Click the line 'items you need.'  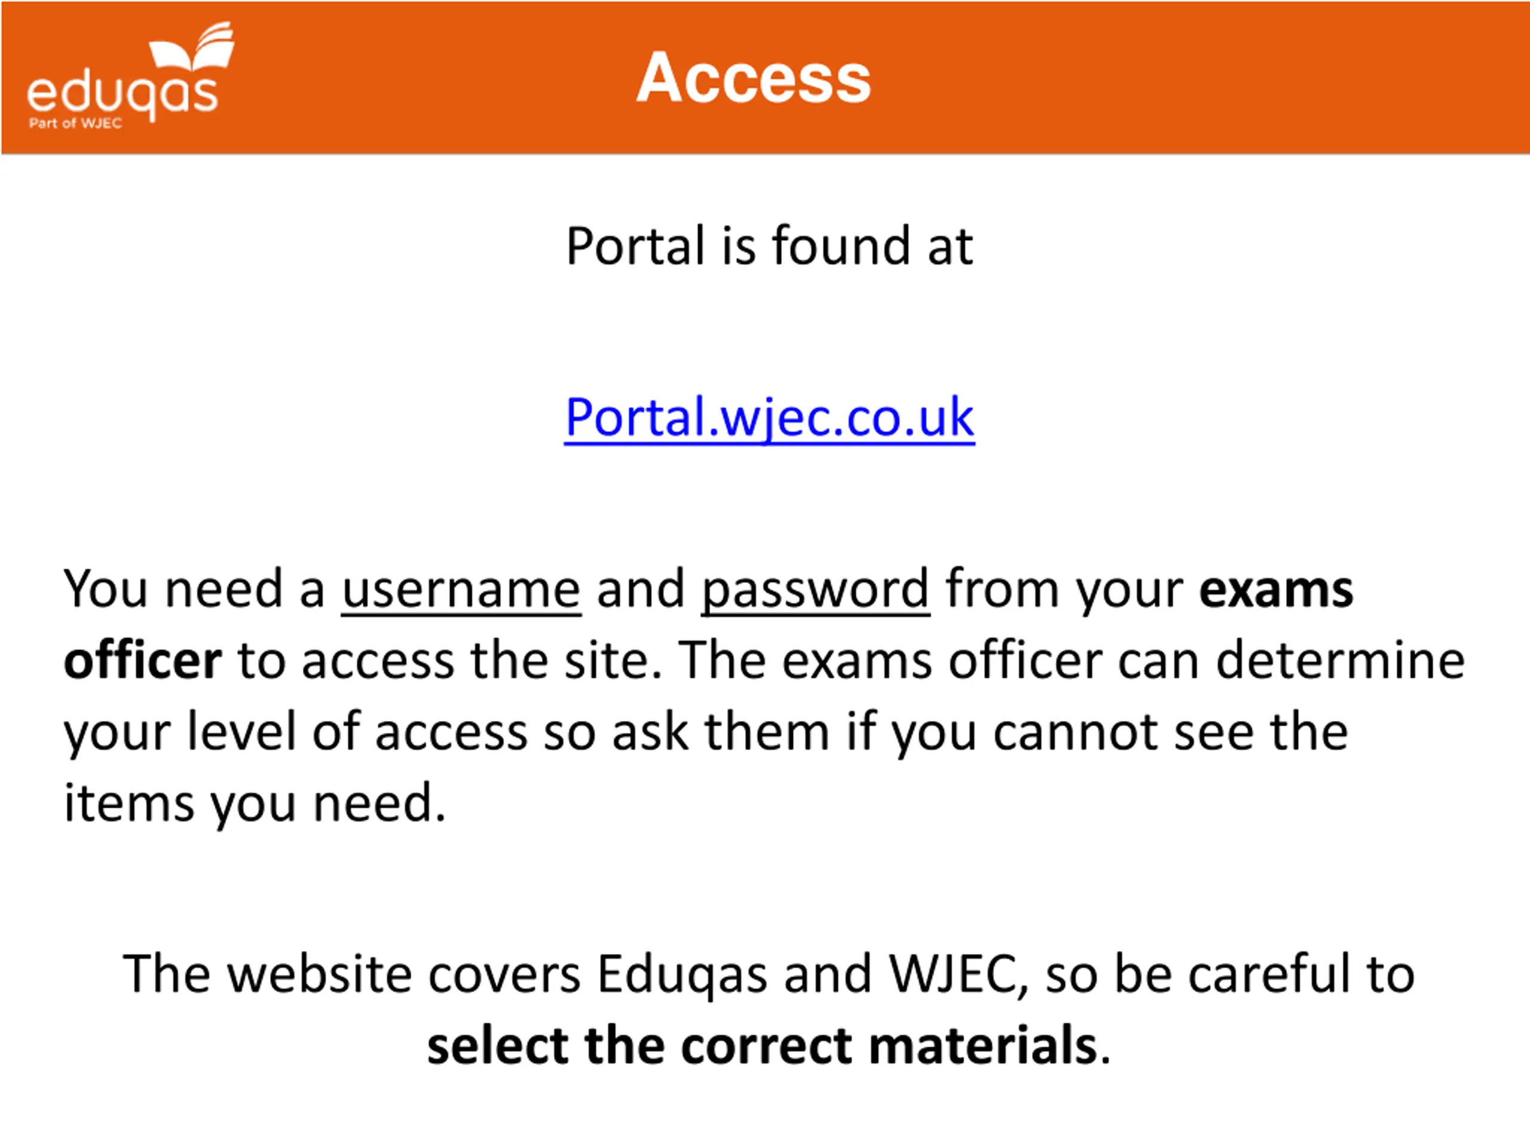[255, 803]
